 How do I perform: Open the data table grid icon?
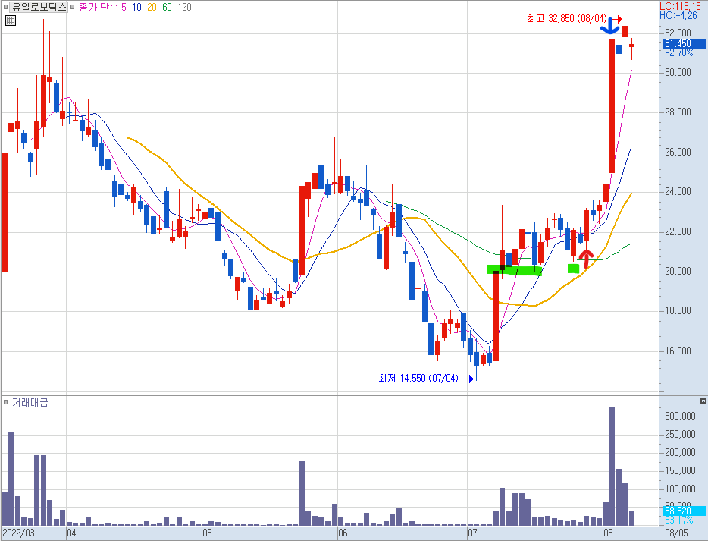10,20
